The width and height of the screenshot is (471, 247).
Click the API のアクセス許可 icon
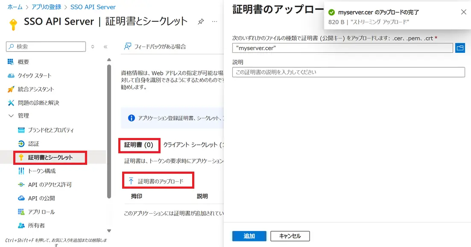click(21, 185)
